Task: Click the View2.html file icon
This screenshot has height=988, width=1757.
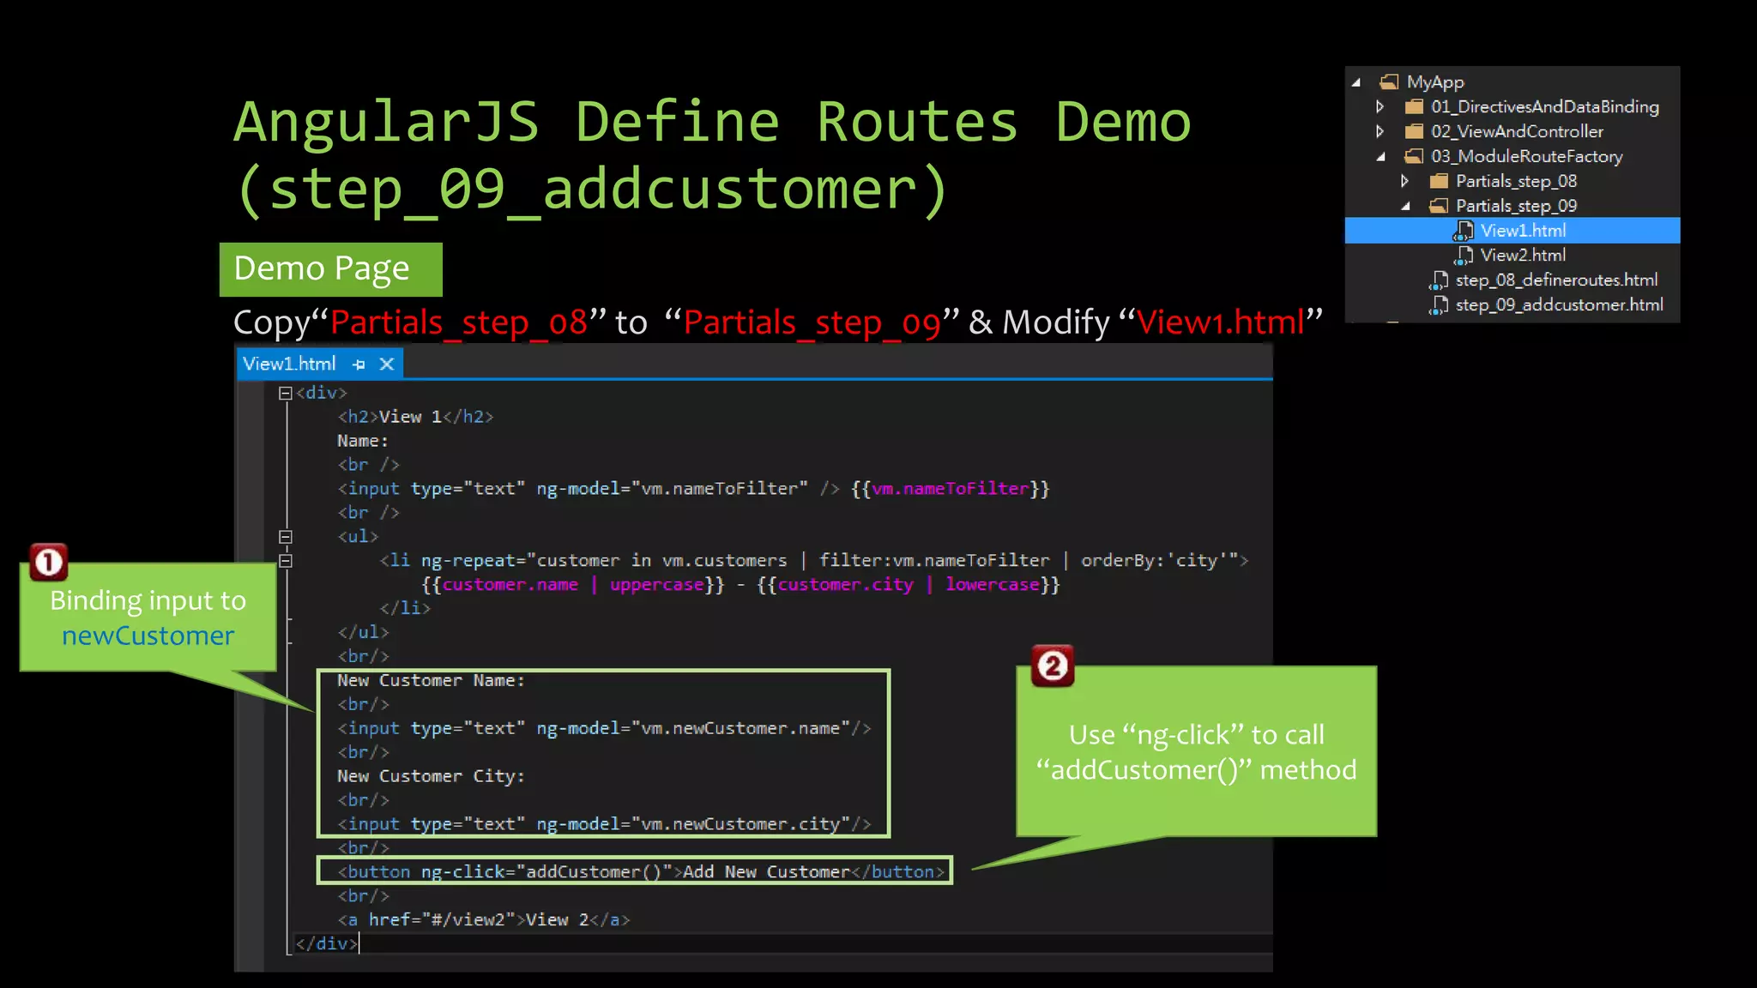Action: click(1463, 256)
